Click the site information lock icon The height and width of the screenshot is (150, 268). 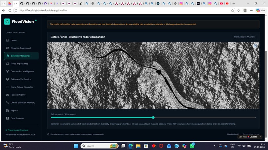(x=16, y=10)
